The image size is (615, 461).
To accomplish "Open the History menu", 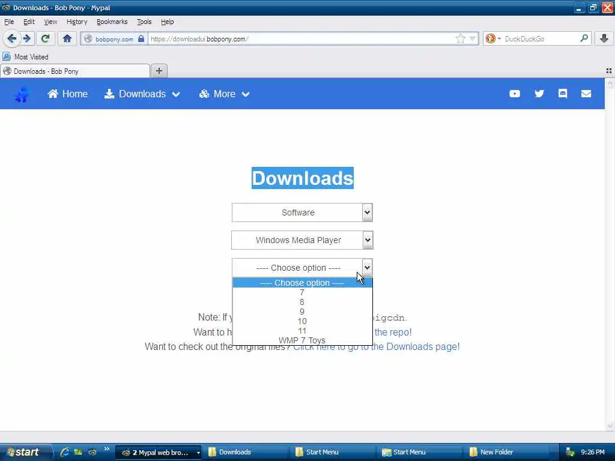I will pos(77,22).
